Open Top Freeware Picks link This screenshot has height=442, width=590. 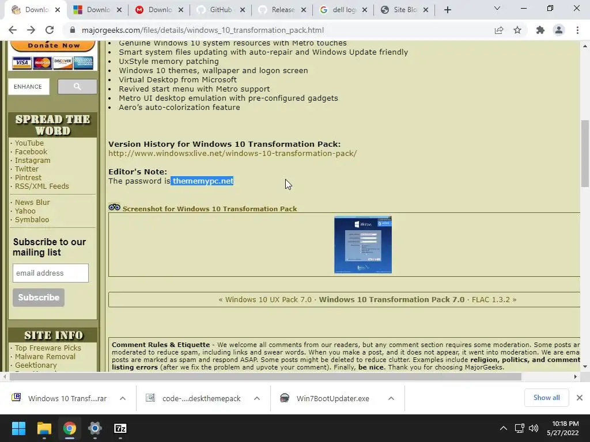(48, 348)
